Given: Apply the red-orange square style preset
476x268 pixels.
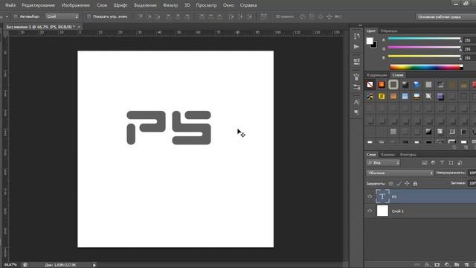Looking at the screenshot, I should coord(382,85).
